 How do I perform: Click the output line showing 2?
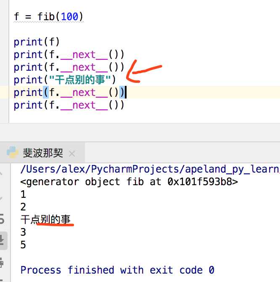pos(23,207)
